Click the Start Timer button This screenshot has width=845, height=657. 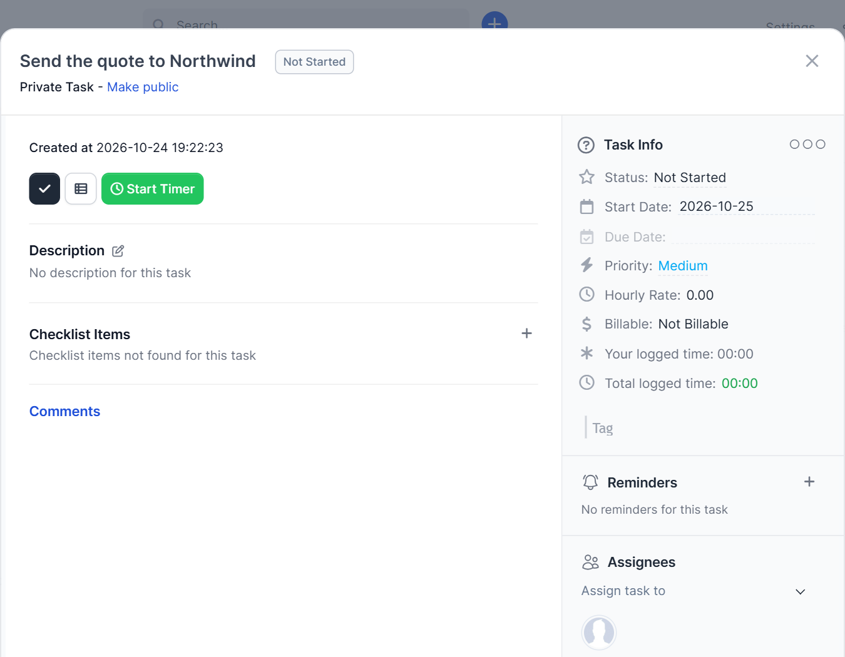[153, 189]
